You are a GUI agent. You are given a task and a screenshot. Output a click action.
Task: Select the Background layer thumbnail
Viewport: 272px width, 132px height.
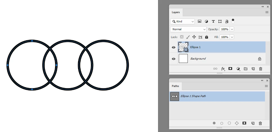click(x=183, y=58)
